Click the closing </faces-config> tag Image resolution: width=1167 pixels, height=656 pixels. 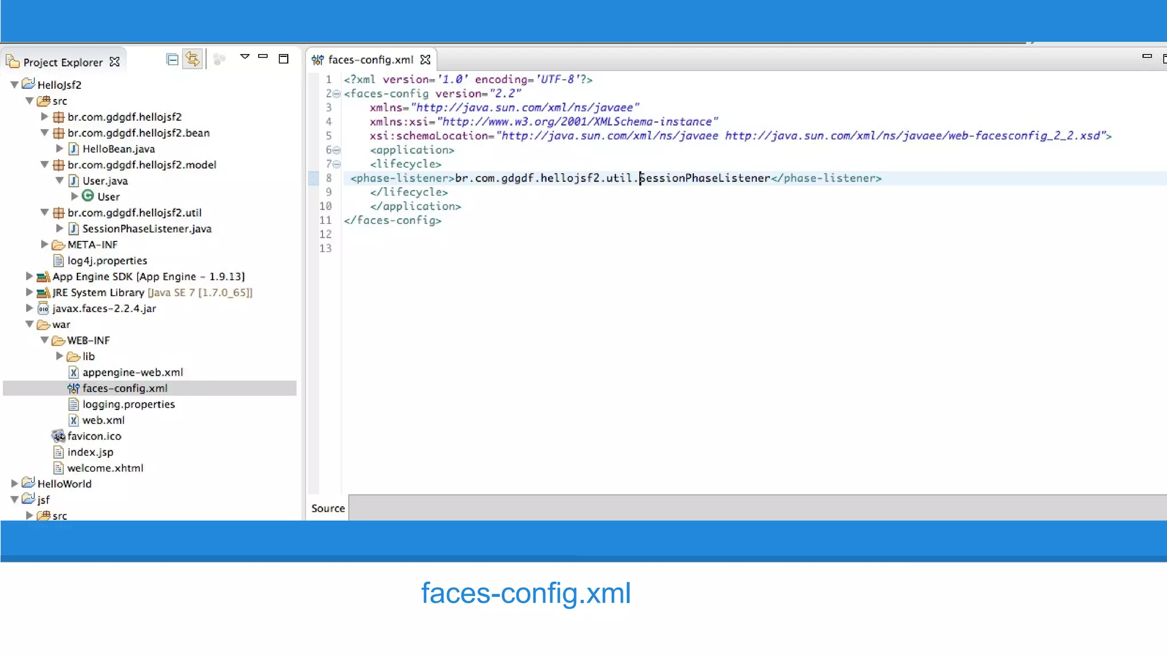[393, 220]
